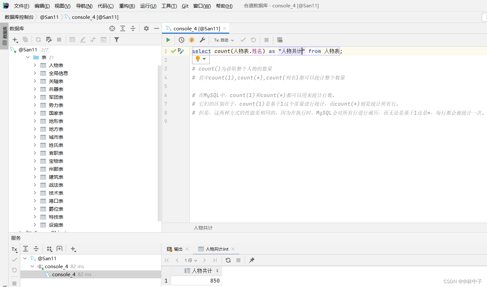Refresh the database tree

(x=38, y=40)
